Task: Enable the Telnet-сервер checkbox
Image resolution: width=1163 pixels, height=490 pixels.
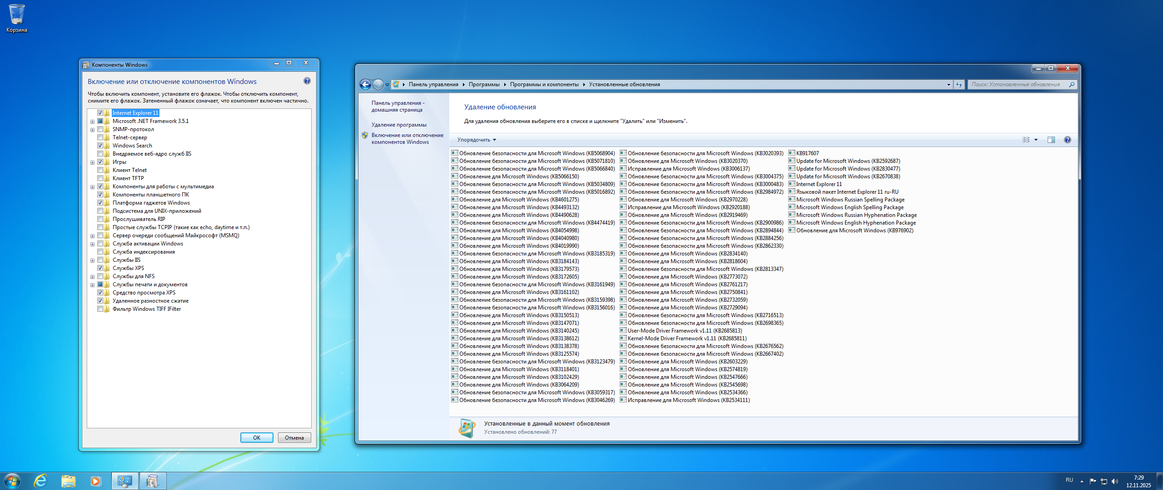Action: 100,137
